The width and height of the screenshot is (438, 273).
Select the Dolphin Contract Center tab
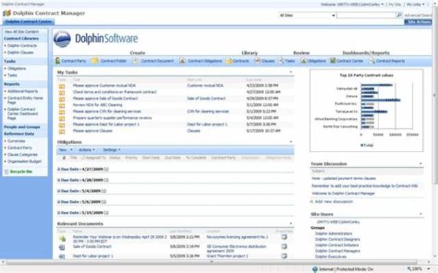[x=29, y=21]
